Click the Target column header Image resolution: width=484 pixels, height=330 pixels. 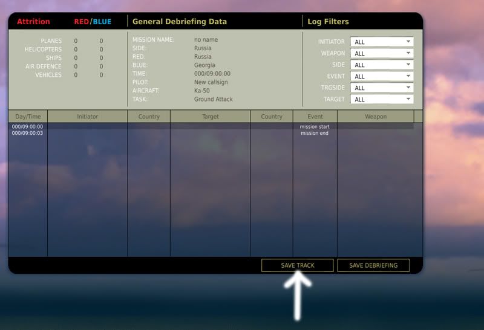click(x=210, y=117)
